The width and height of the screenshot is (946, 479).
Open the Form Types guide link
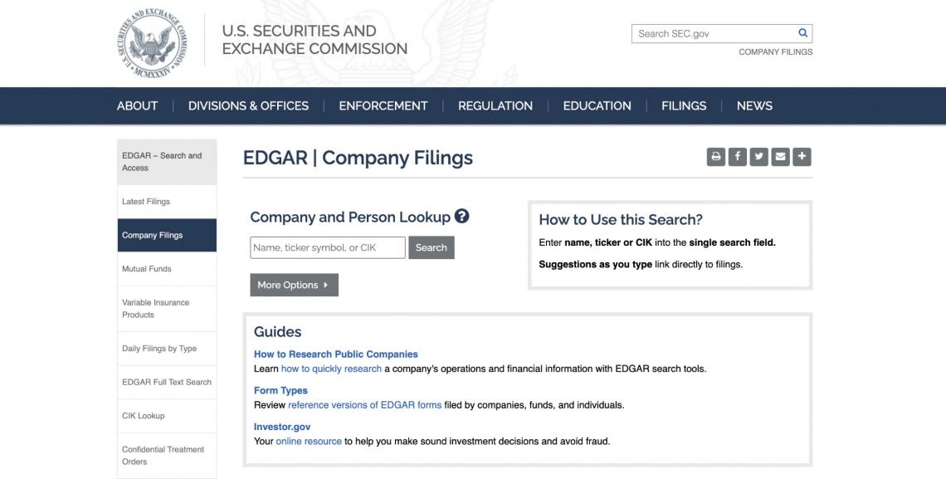click(x=280, y=390)
